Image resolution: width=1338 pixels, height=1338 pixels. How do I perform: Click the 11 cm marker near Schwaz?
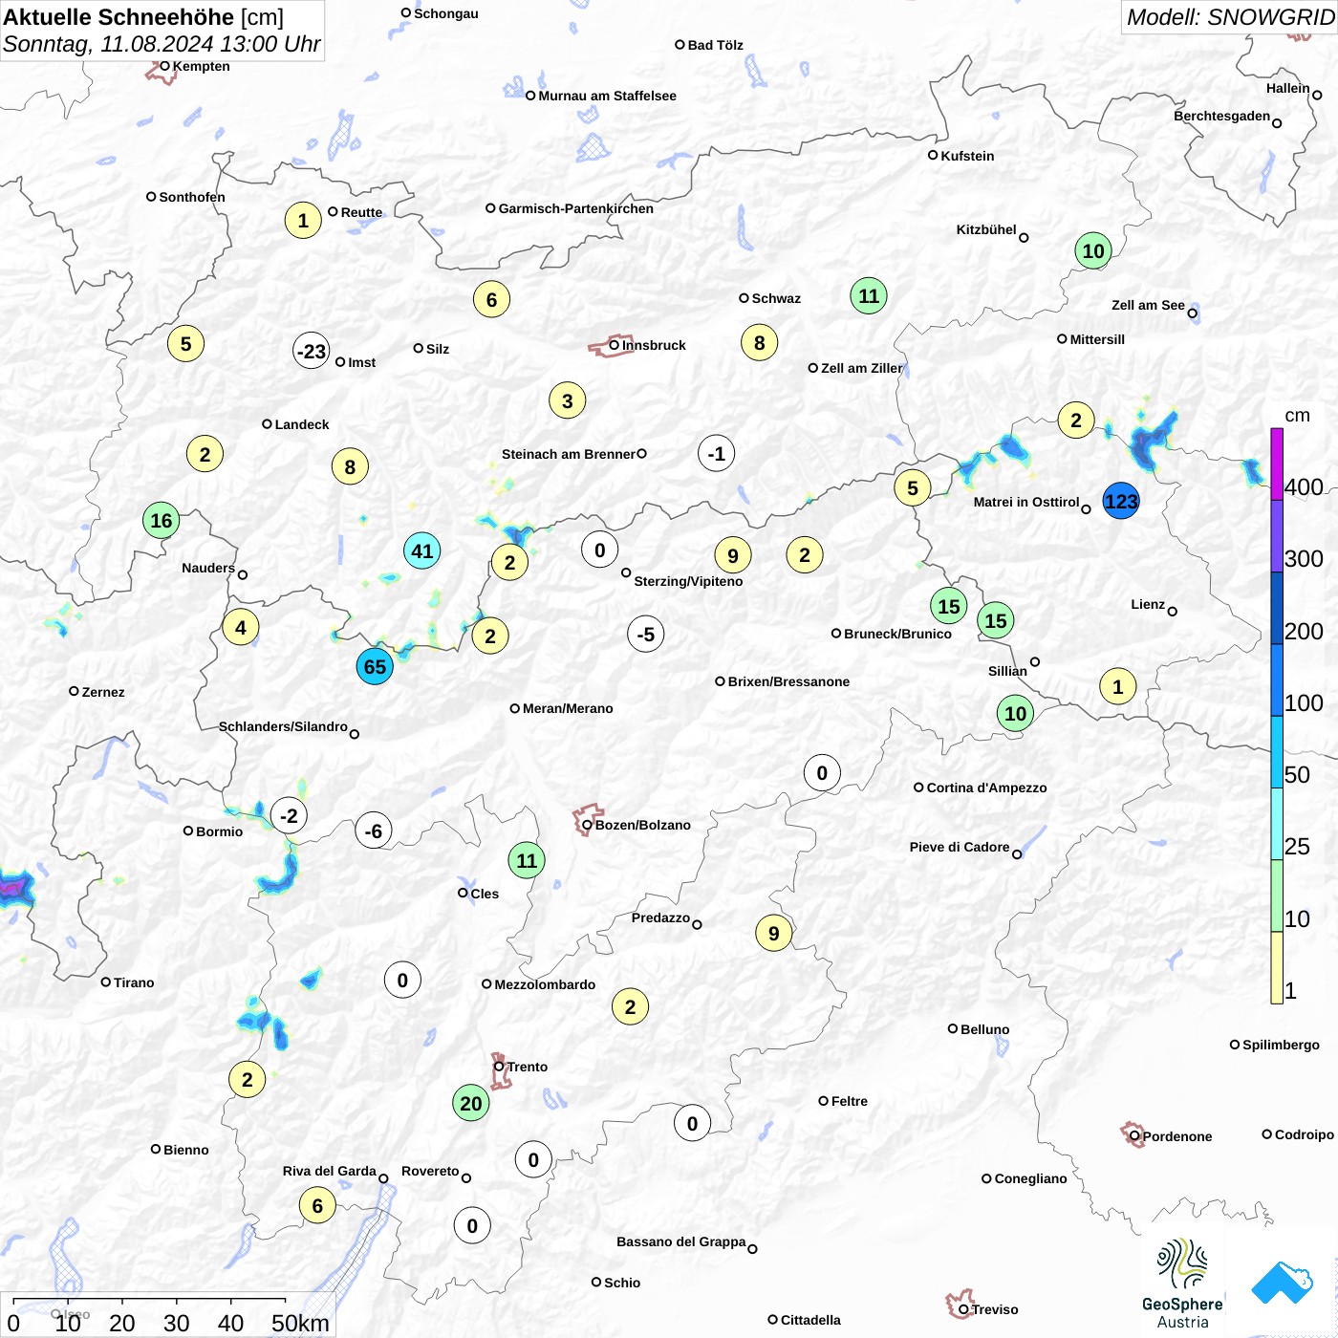[869, 295]
